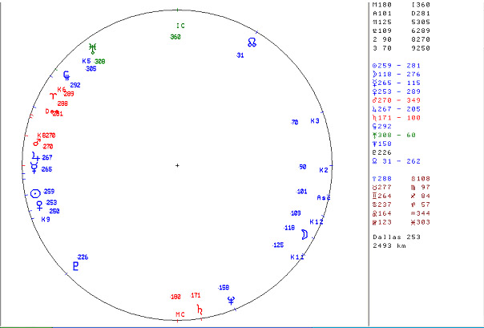Click the green IC label at top
This screenshot has width=484, height=328.
point(180,26)
